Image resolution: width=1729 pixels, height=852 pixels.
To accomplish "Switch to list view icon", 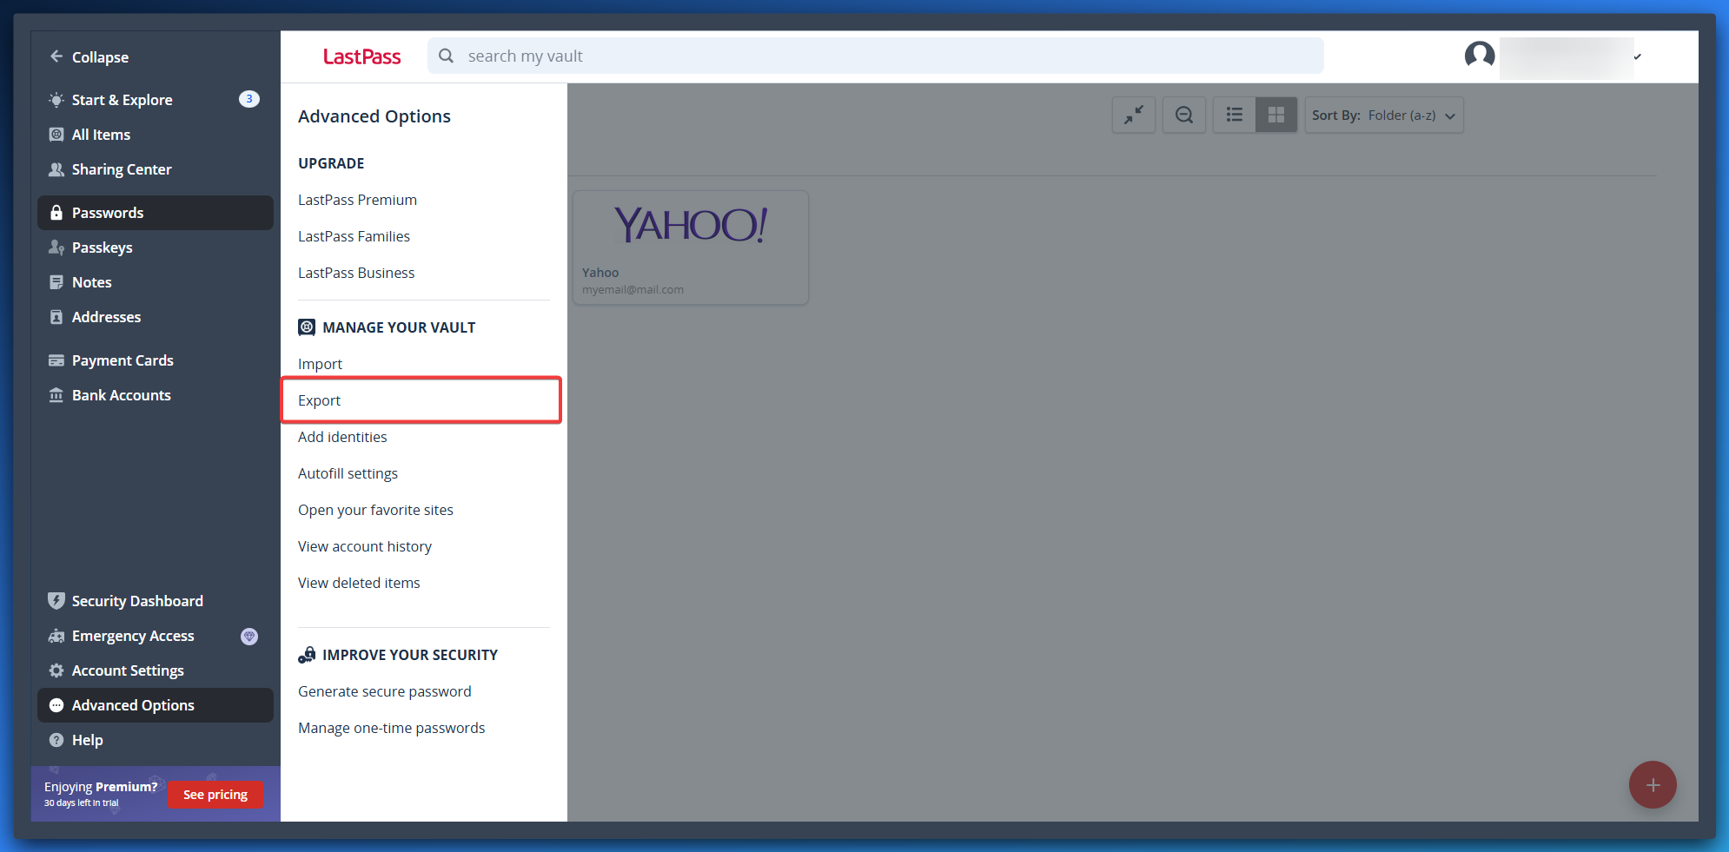I will pyautogui.click(x=1234, y=115).
